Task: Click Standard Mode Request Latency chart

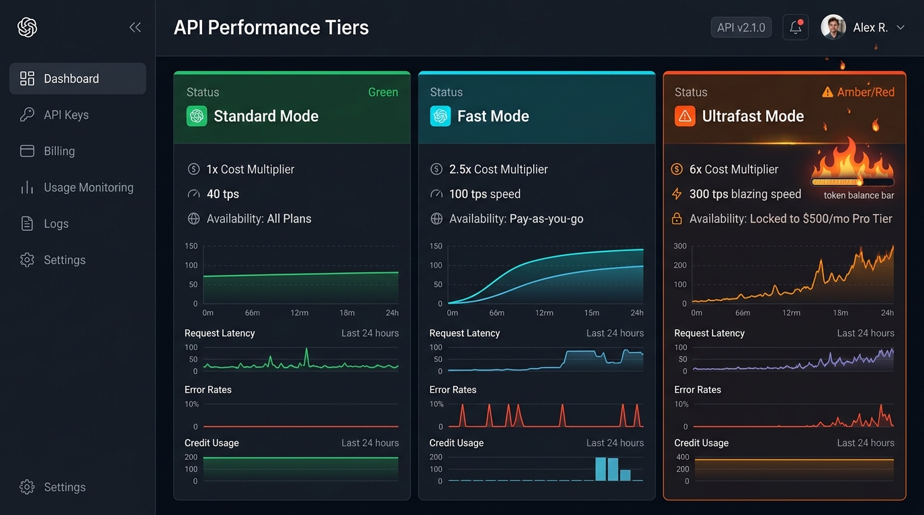Action: coord(301,359)
